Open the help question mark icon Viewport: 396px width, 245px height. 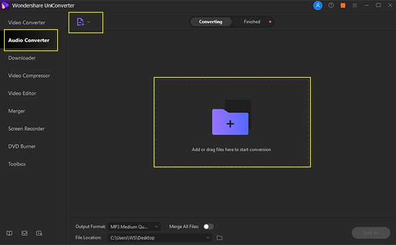(x=331, y=5)
